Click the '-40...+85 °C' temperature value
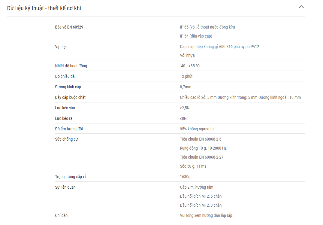The width and height of the screenshot is (323, 225). pyautogui.click(x=189, y=66)
